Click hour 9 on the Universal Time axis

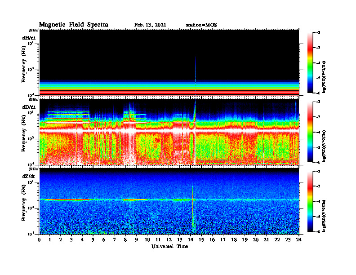click(137, 240)
